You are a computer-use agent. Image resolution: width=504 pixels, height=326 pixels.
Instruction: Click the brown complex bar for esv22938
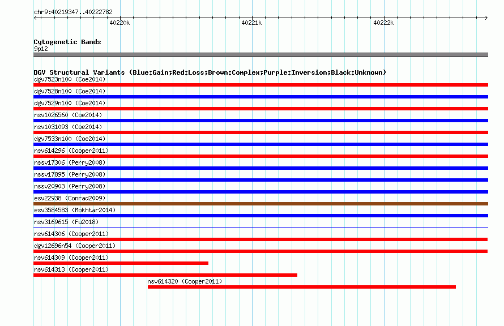[x=260, y=204]
